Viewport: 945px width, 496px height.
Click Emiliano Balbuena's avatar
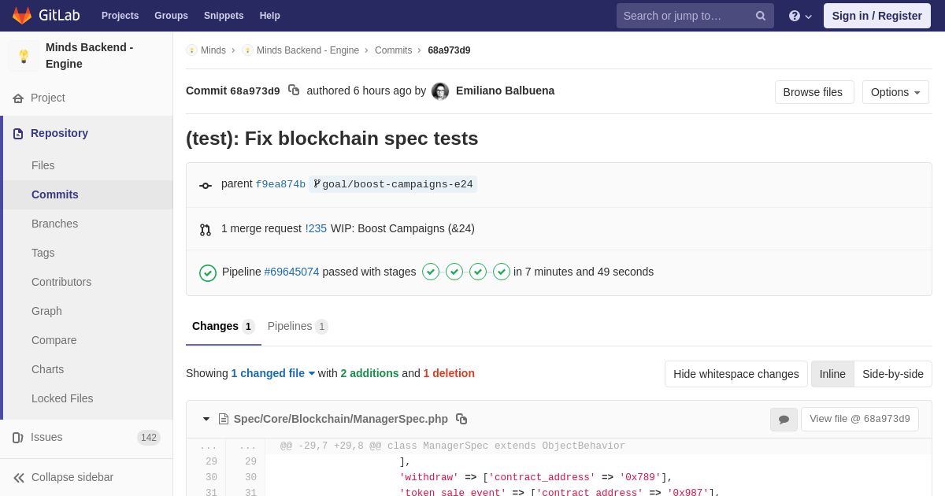click(440, 91)
